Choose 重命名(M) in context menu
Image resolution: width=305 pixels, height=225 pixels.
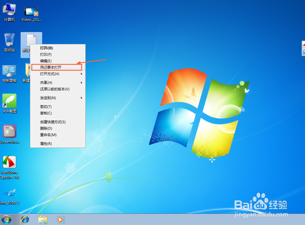coord(58,135)
